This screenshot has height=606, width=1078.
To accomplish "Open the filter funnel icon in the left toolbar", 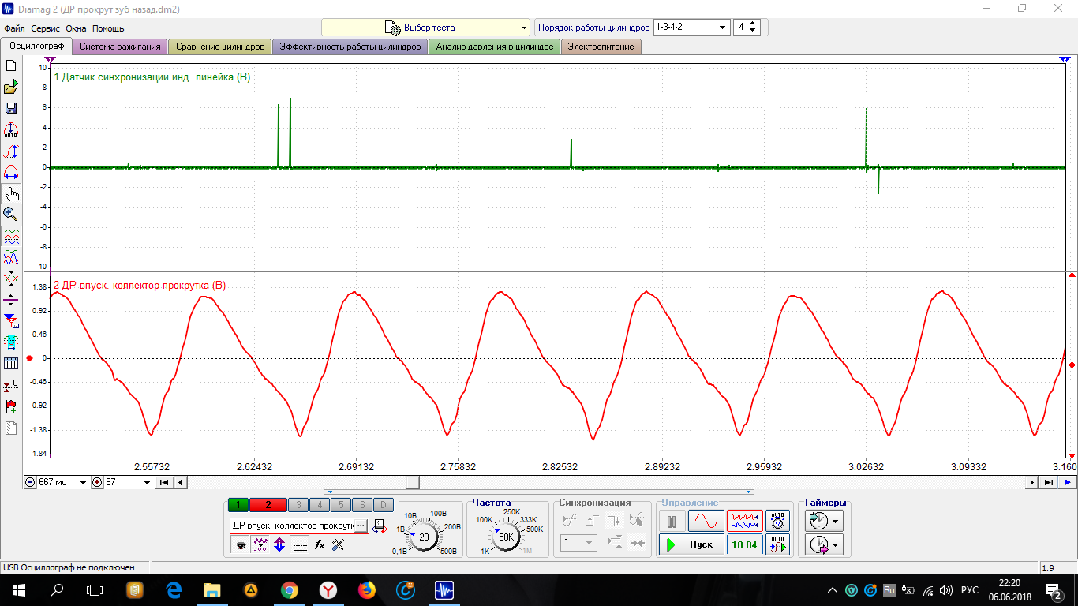I will [11, 321].
